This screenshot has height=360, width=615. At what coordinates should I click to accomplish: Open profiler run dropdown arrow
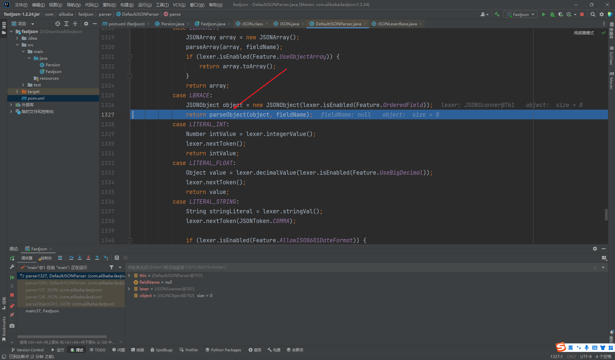pos(575,14)
